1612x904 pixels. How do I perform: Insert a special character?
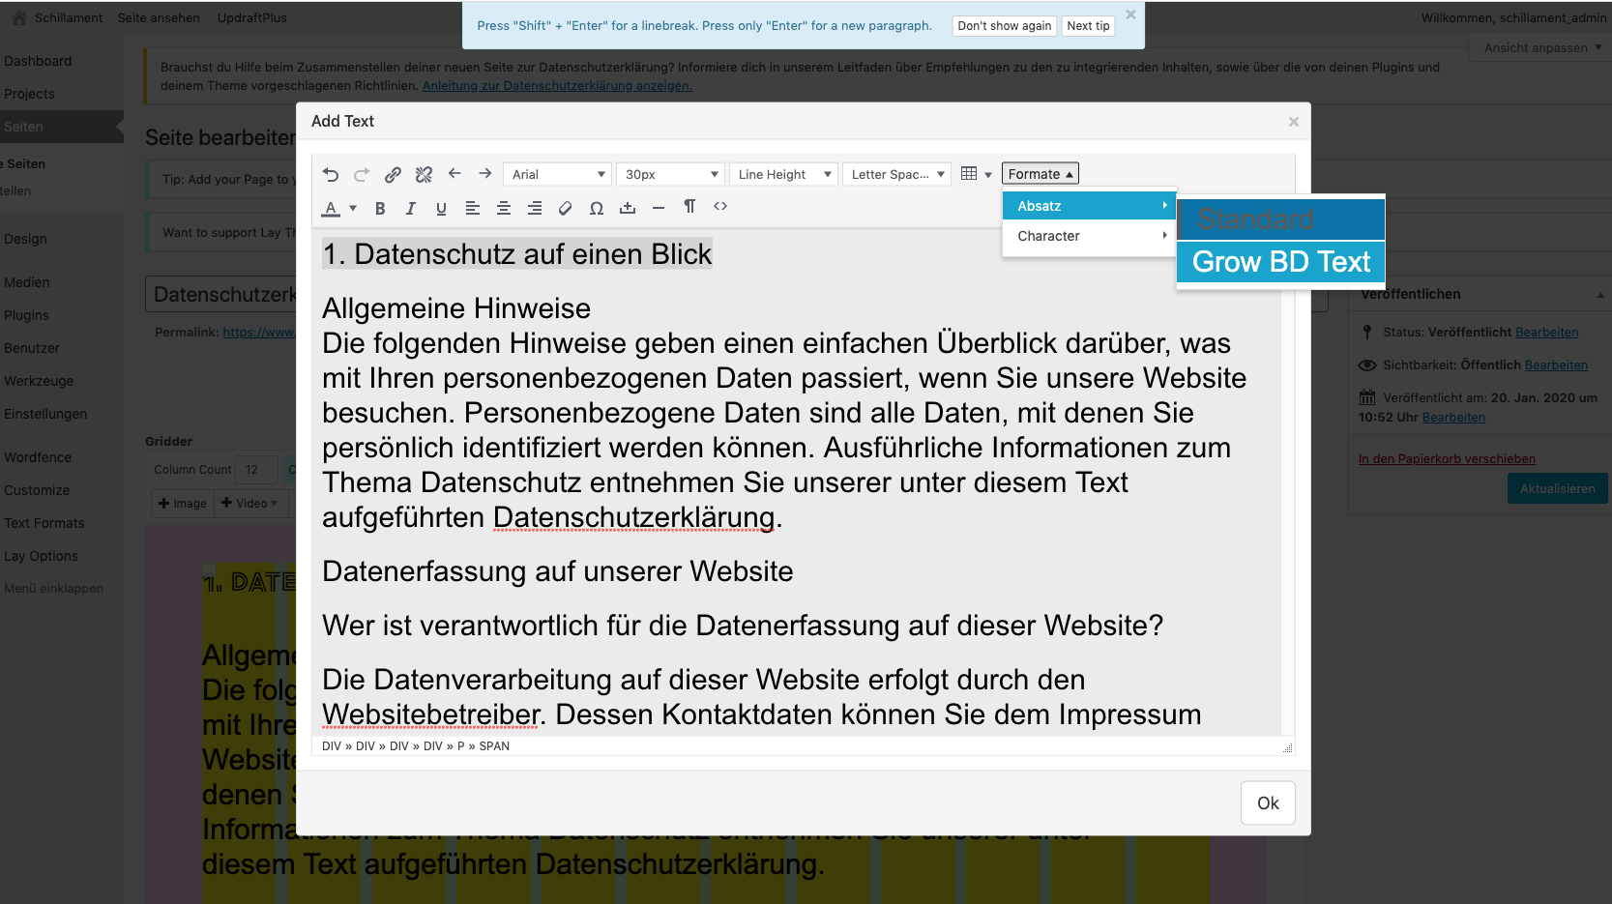click(597, 207)
